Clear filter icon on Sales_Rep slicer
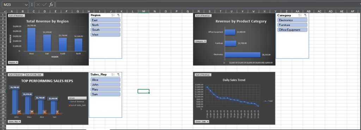The width and height of the screenshot is (361, 130). pos(118,74)
